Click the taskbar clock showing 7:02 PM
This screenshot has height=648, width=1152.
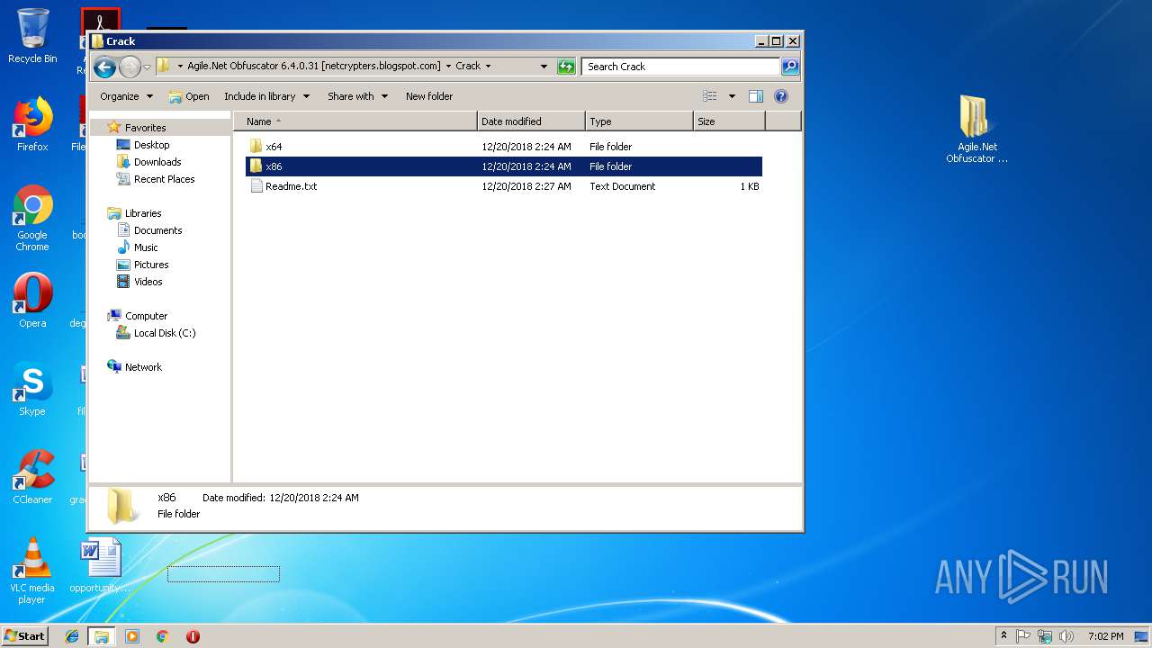pyautogui.click(x=1105, y=636)
